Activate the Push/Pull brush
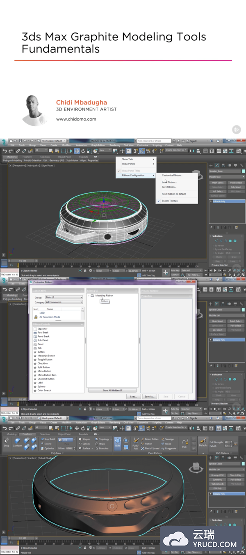The height and width of the screenshot is (555, 246). (135, 443)
